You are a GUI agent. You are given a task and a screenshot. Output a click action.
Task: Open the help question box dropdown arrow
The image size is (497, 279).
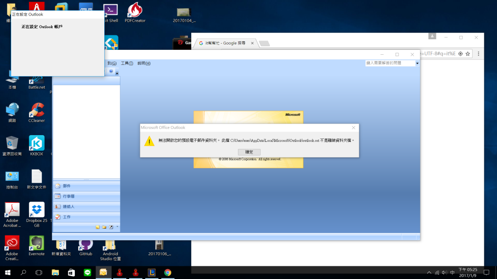tap(417, 63)
